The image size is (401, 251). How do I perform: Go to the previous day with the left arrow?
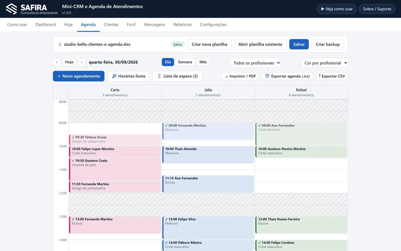tap(56, 62)
